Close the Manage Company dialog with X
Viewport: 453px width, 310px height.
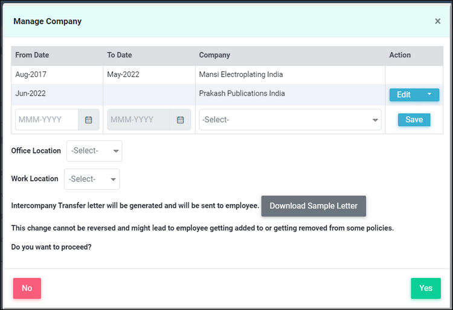click(438, 21)
